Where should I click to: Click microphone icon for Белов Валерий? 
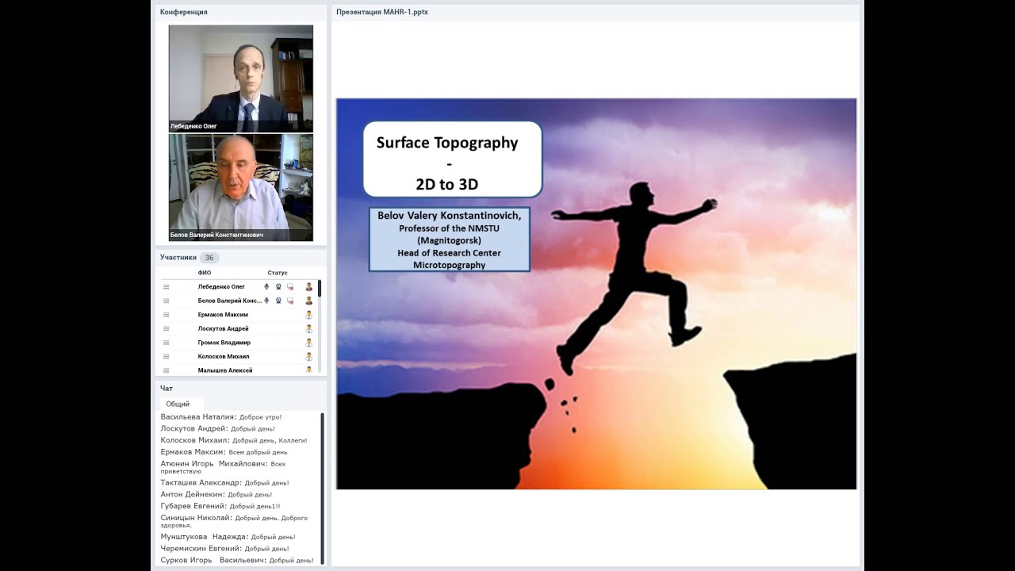[x=266, y=301]
